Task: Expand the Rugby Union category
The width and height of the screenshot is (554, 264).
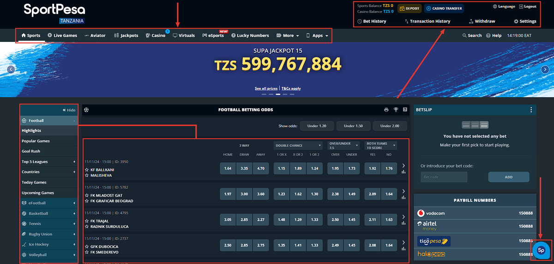Action: [48, 234]
